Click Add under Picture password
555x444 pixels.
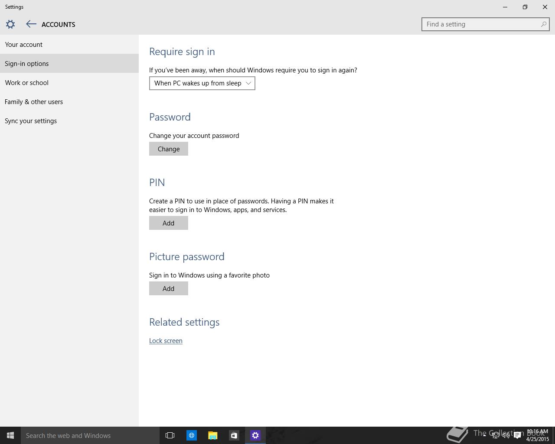pos(169,288)
